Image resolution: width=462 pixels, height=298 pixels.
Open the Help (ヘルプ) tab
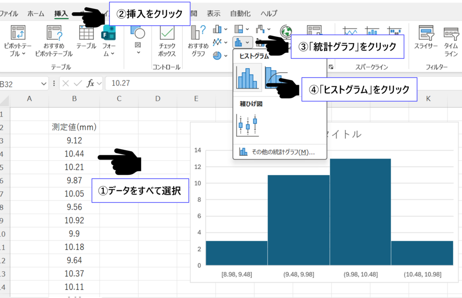269,14
